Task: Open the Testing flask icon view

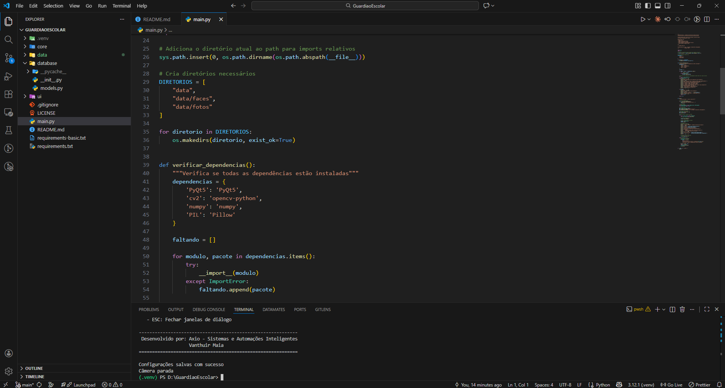Action: click(8, 130)
